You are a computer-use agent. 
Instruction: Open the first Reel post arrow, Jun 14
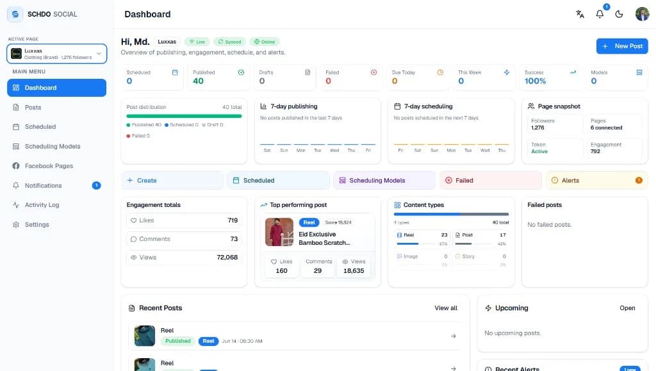(x=454, y=336)
